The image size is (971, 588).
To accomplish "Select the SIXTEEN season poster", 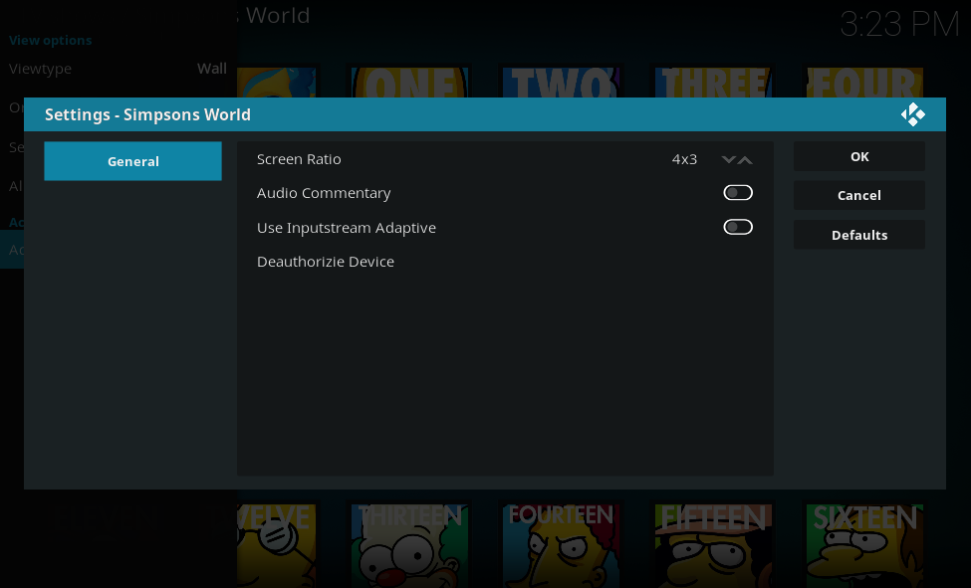I will coord(864,542).
